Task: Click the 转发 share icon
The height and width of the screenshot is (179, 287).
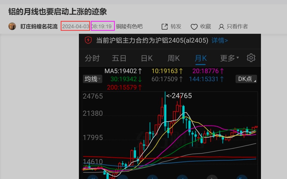Action: pos(165,27)
